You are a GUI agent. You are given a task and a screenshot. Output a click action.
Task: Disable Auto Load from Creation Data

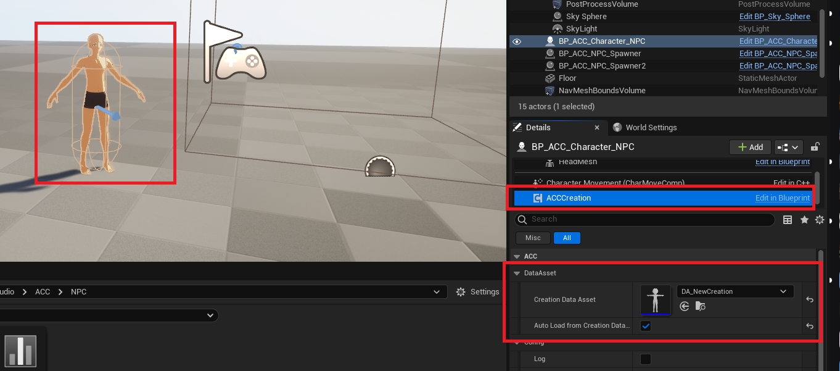(x=646, y=325)
